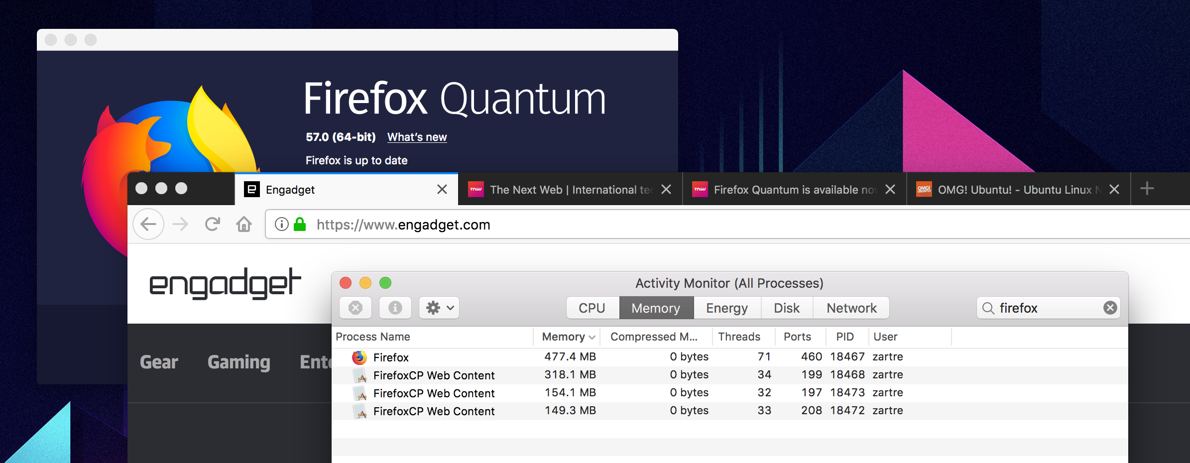Select the process with PID 18472
This screenshot has height=463, width=1190.
coord(730,411)
